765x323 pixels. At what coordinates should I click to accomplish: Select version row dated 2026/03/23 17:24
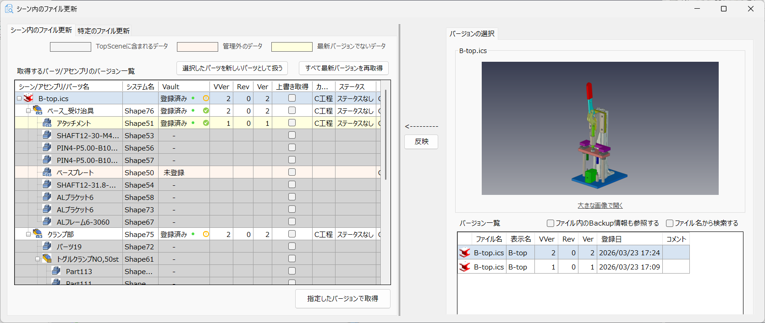coord(573,253)
